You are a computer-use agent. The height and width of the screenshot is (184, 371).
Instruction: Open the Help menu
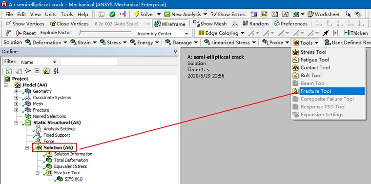point(83,15)
